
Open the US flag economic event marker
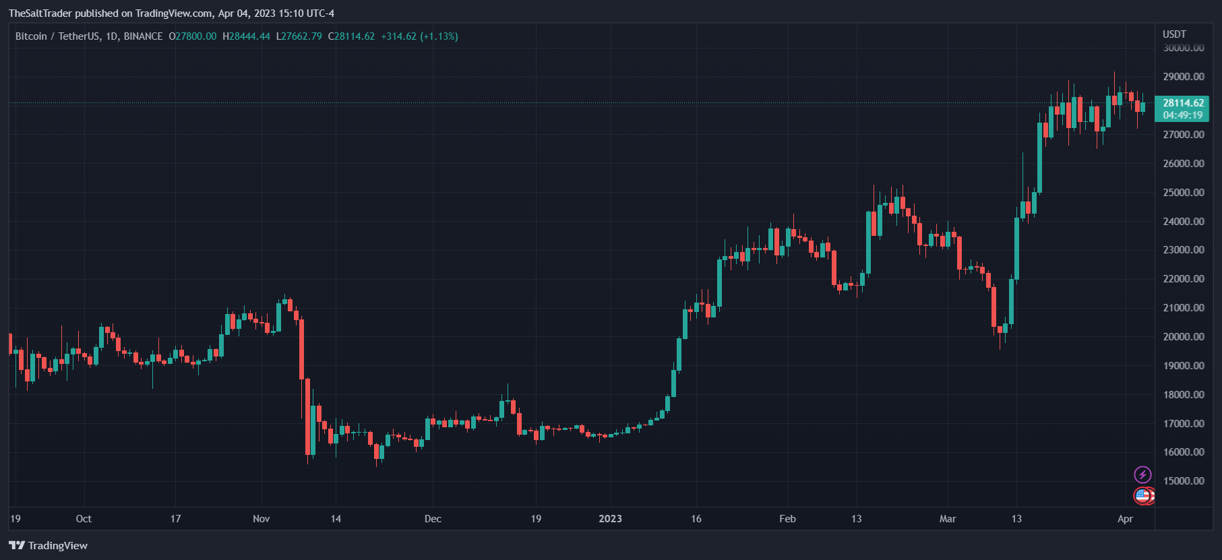pos(1142,496)
